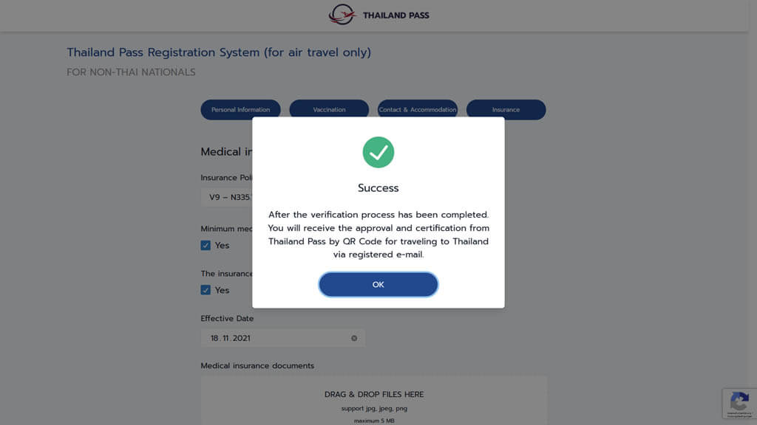Click the verification message text in dialog
The image size is (757, 425).
378,235
